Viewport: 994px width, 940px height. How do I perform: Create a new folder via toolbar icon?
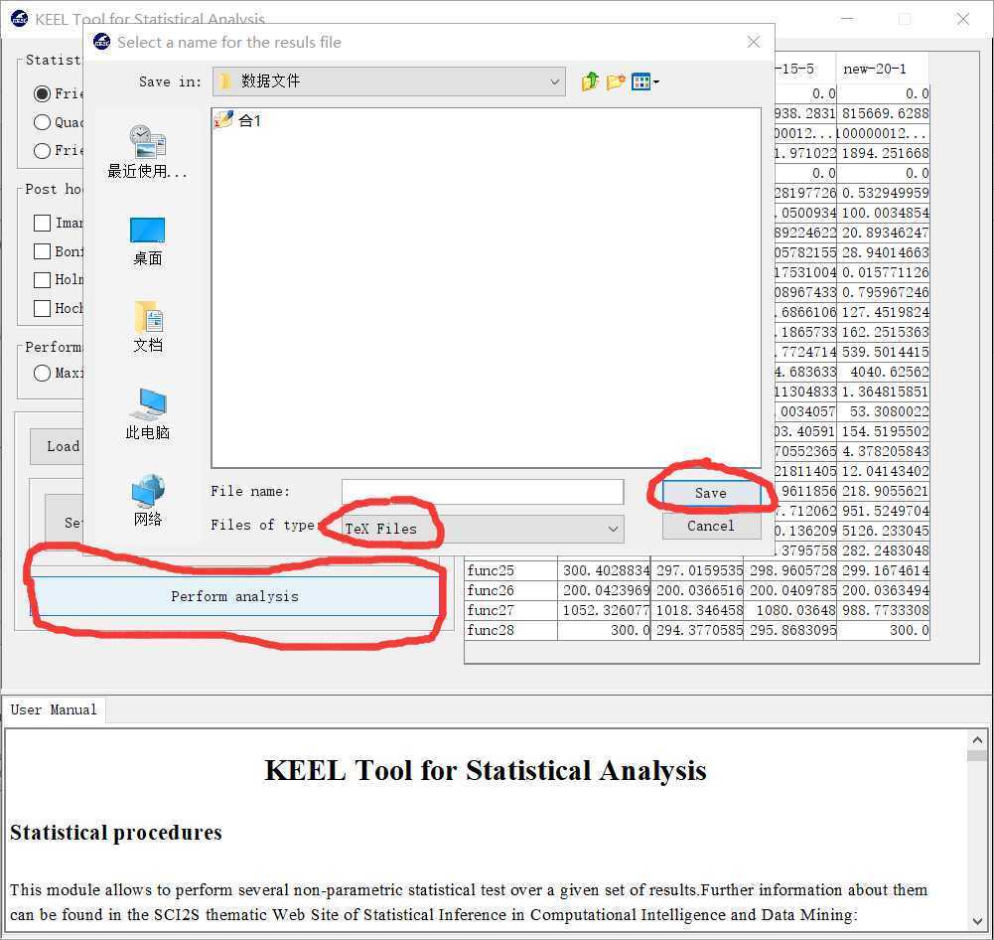coord(615,81)
